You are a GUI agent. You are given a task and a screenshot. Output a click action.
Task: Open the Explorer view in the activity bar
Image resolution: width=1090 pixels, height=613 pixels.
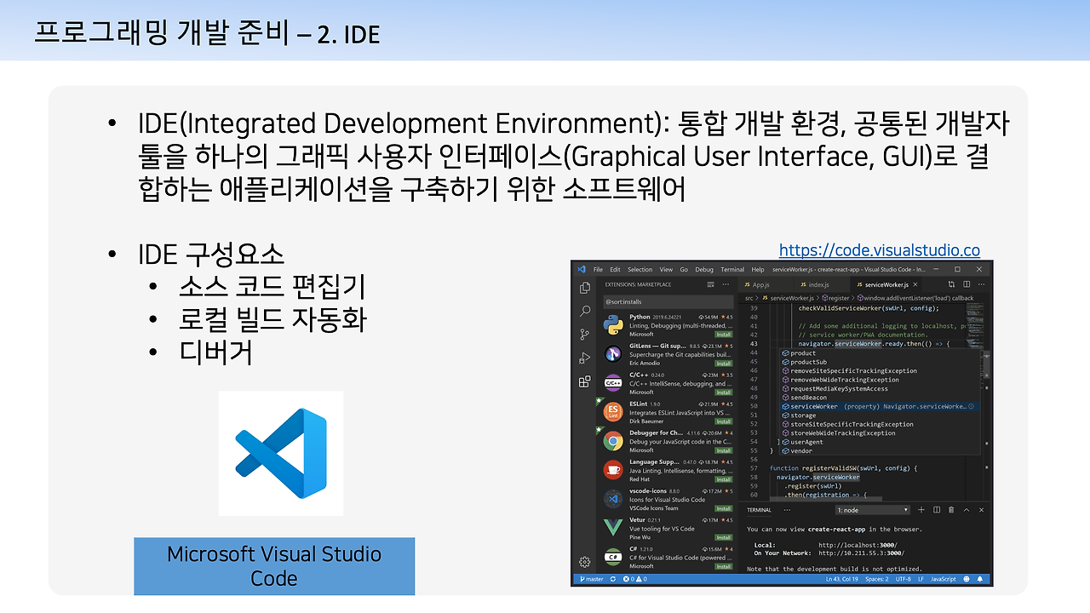585,289
